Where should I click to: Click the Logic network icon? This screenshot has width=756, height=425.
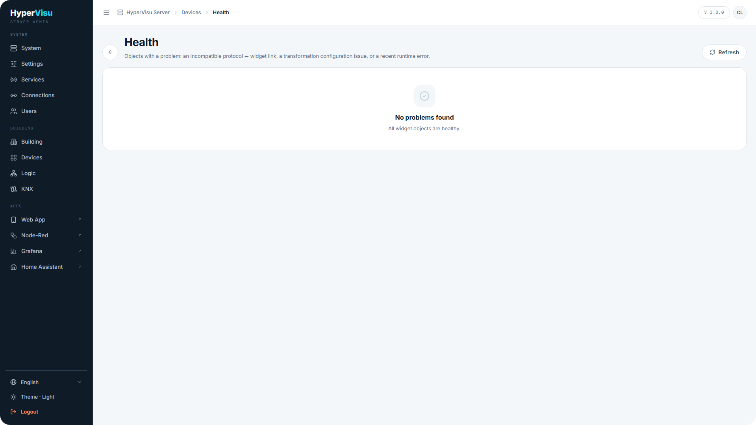click(13, 173)
